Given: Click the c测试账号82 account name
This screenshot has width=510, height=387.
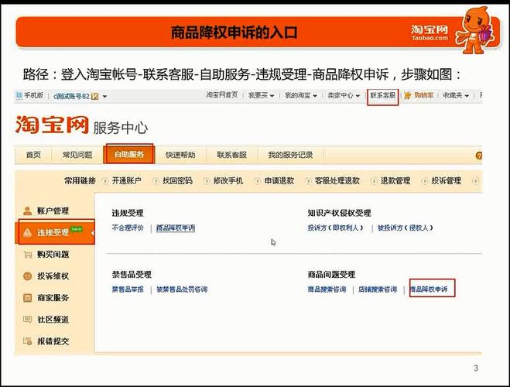Looking at the screenshot, I should 71,96.
